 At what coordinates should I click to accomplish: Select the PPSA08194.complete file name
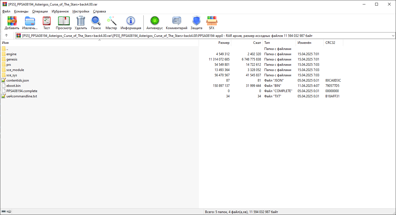pyautogui.click(x=22, y=91)
